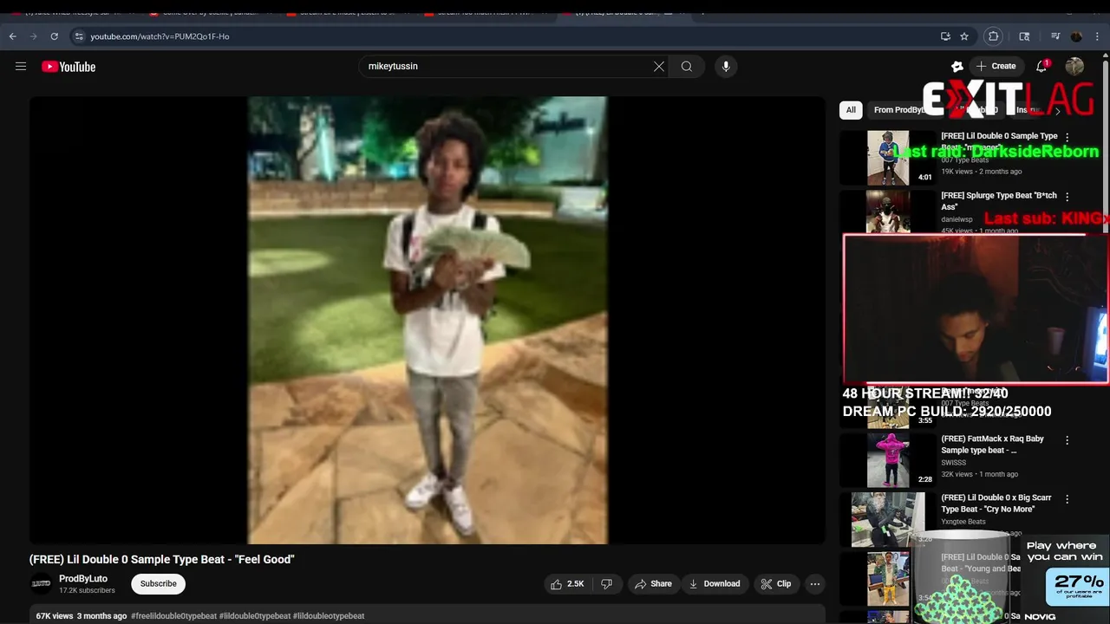Click the video player to pause
The width and height of the screenshot is (1110, 624).
tap(428, 320)
